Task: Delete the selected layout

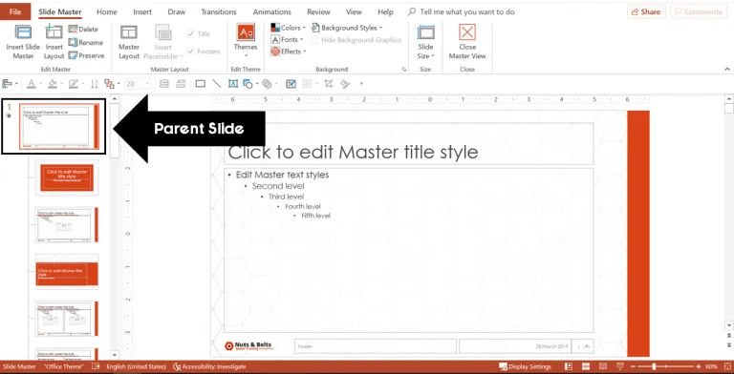Action: tap(83, 29)
